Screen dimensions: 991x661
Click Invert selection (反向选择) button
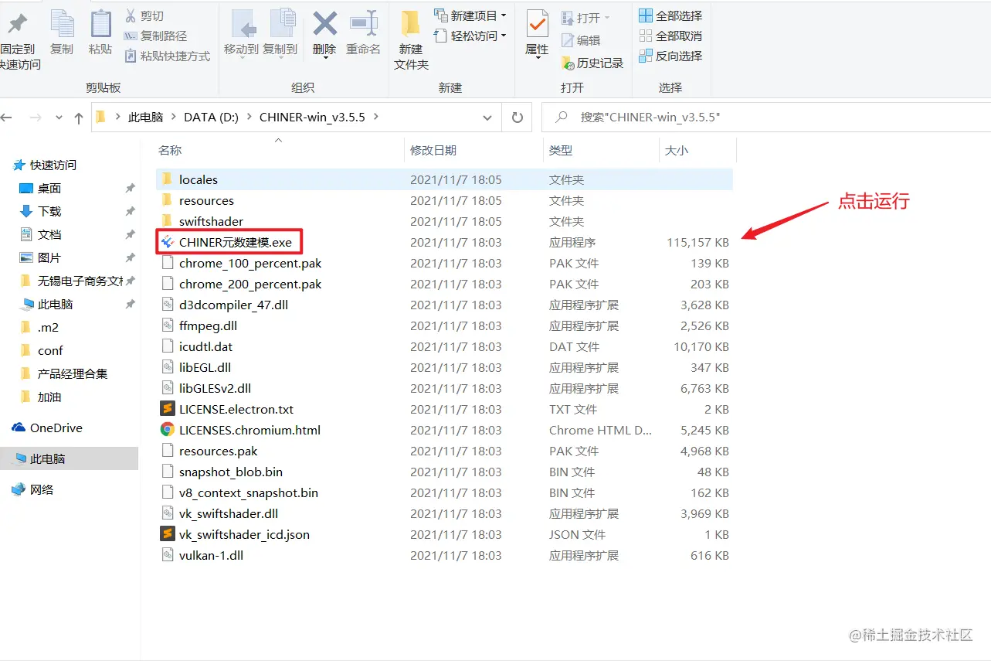pyautogui.click(x=670, y=56)
